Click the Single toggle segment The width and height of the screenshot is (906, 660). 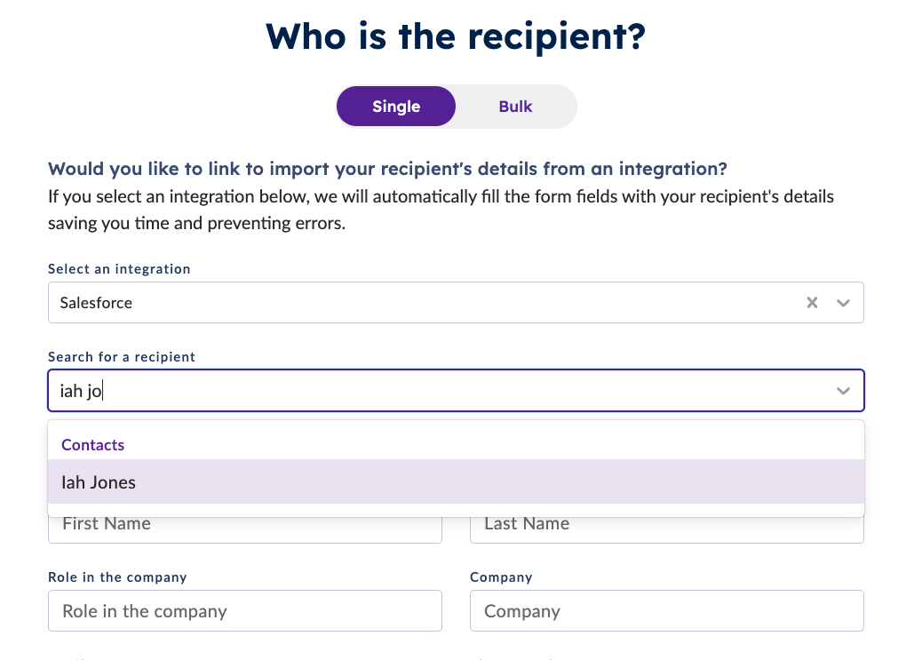click(395, 106)
